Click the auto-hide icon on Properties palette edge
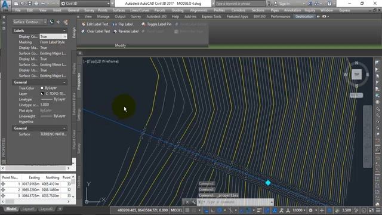Image resolution: width=382 pixels, height=215 pixels. click(x=4, y=23)
